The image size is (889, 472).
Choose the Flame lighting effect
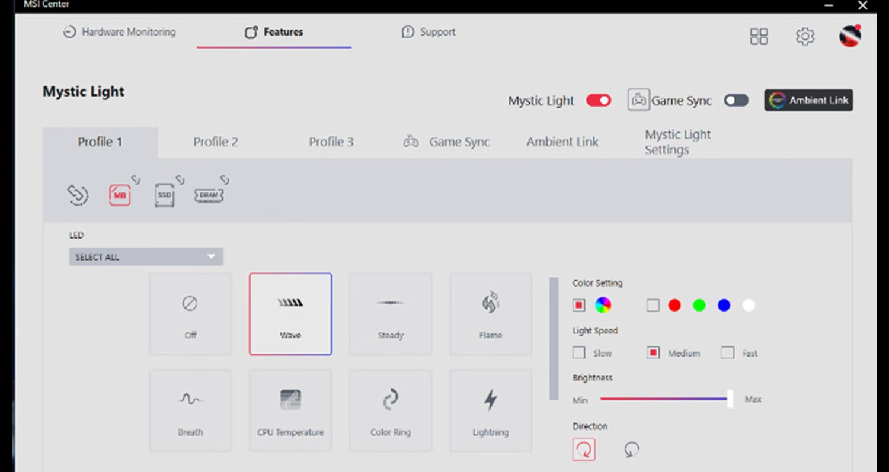[490, 314]
